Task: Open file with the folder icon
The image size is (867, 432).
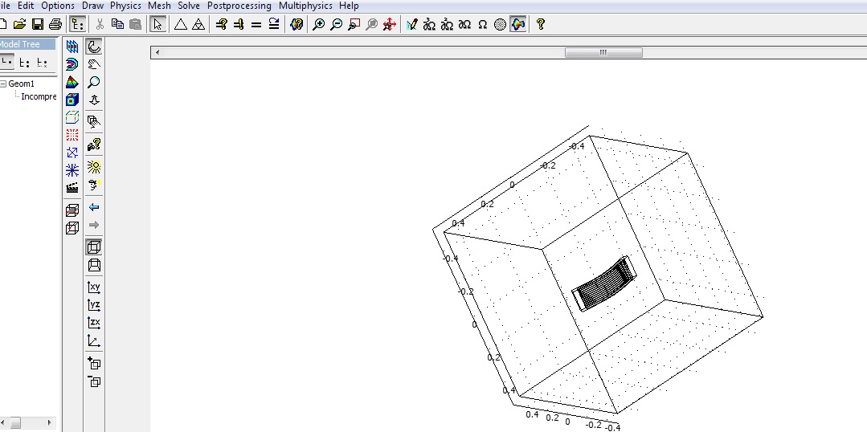Action: coord(20,24)
